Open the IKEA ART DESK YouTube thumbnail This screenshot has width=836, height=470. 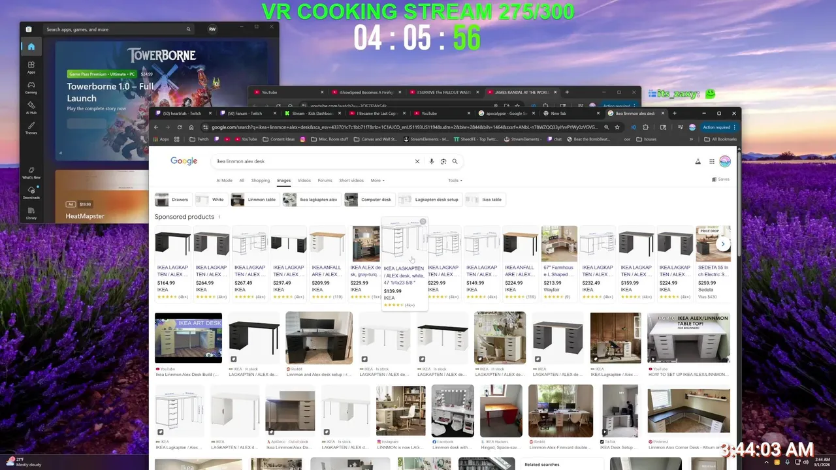coord(188,337)
